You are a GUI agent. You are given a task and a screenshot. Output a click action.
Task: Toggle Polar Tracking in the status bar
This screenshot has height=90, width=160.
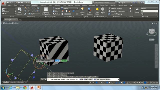point(107,82)
